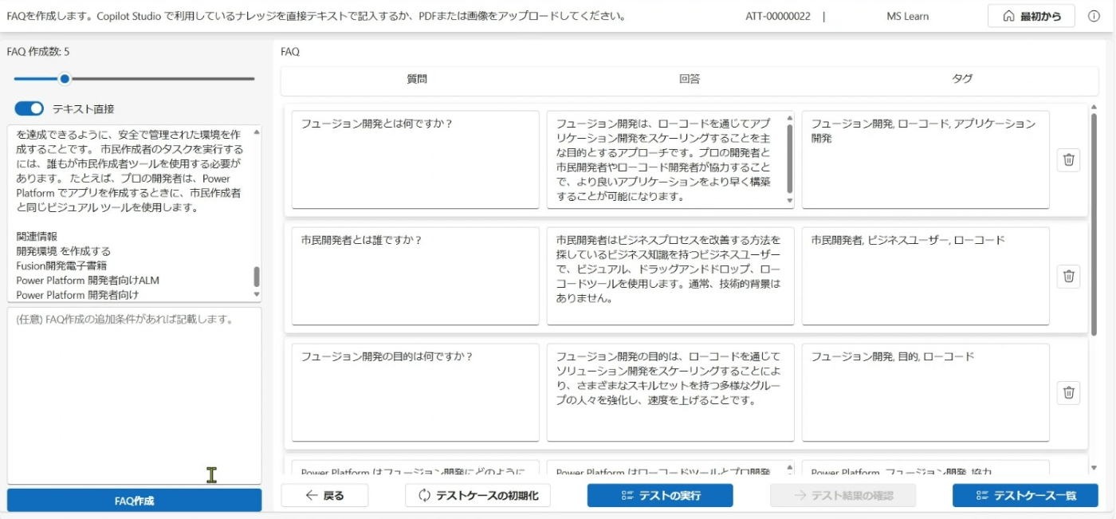
Task: Click テストケースの初期化 button
Action: tap(477, 495)
